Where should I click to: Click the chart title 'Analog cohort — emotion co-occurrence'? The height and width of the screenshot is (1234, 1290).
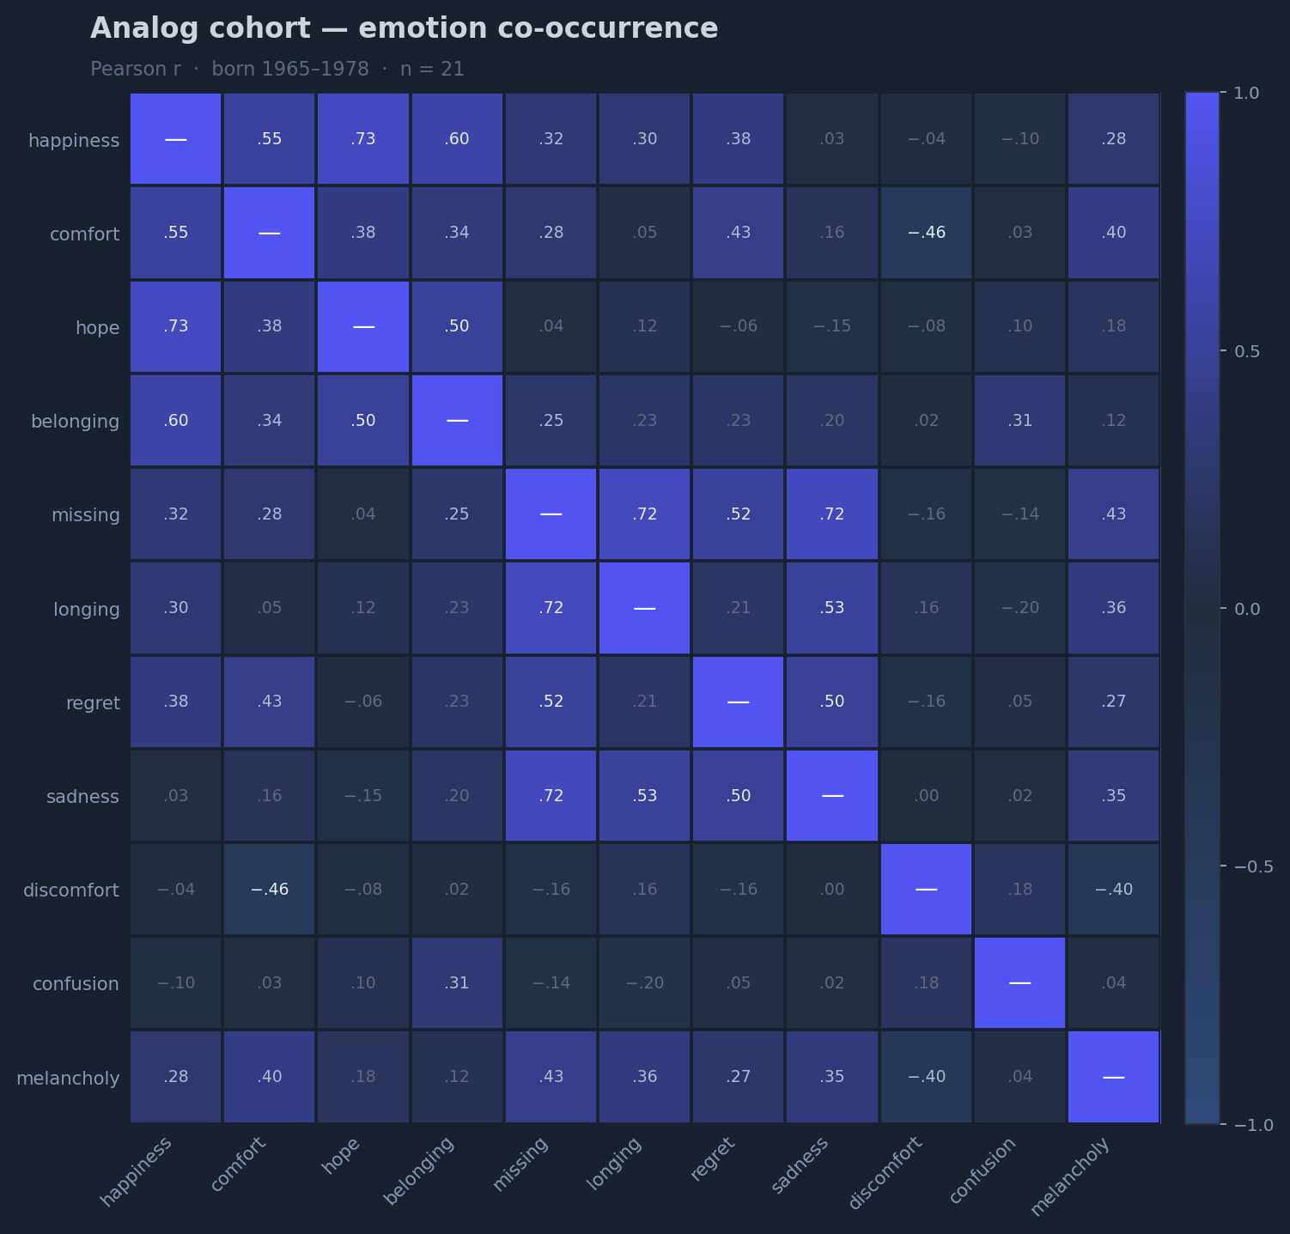(x=404, y=28)
